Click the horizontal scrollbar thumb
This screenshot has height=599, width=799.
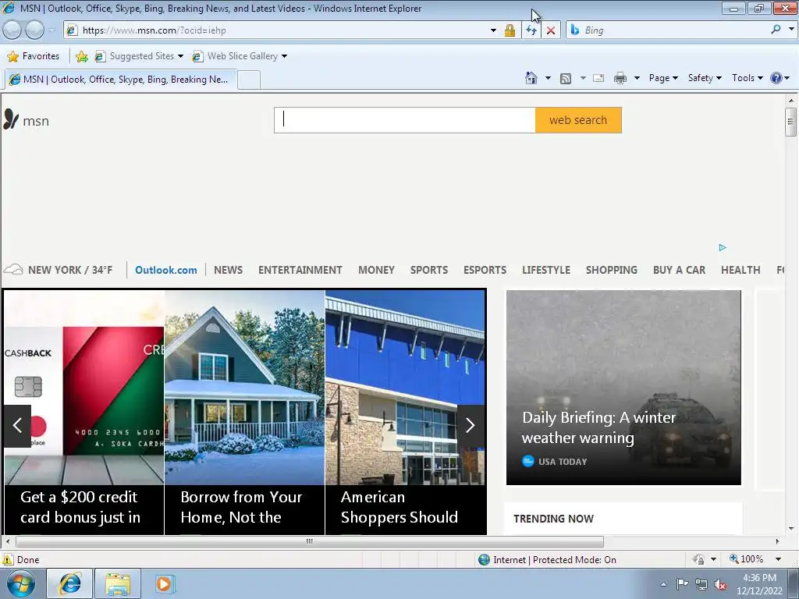point(309,541)
